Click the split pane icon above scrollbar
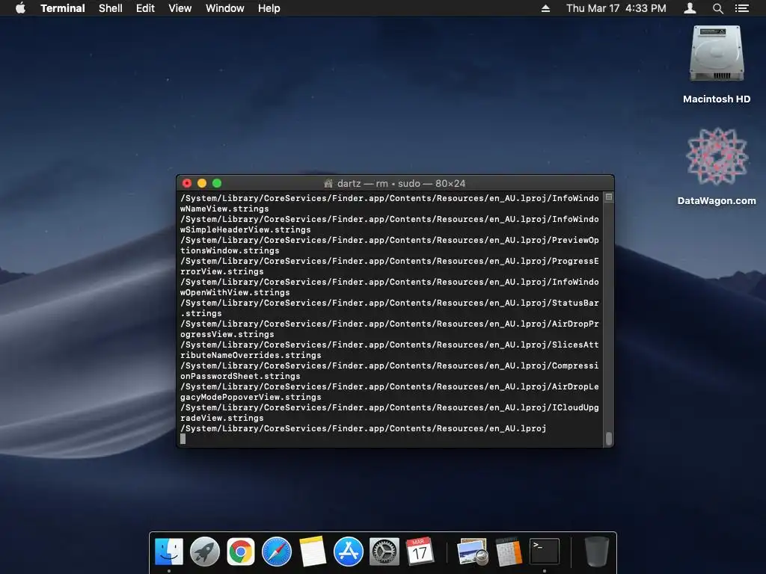 pos(609,197)
